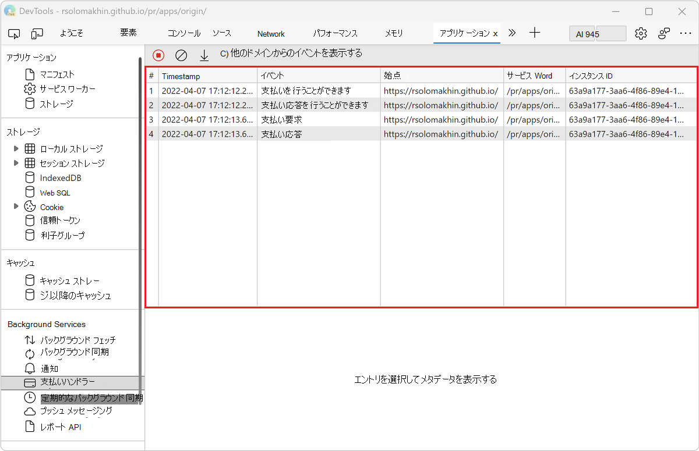
Task: Click the plus icon to add tab
Action: click(535, 33)
